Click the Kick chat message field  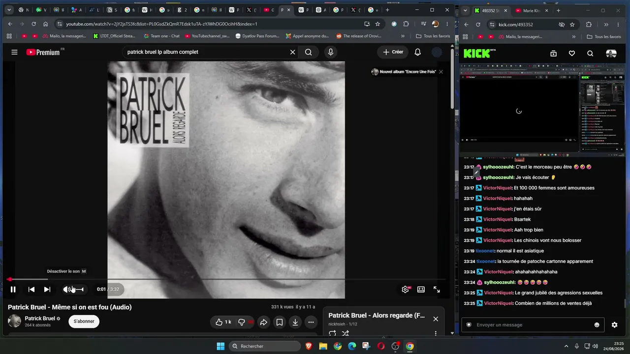(533, 325)
